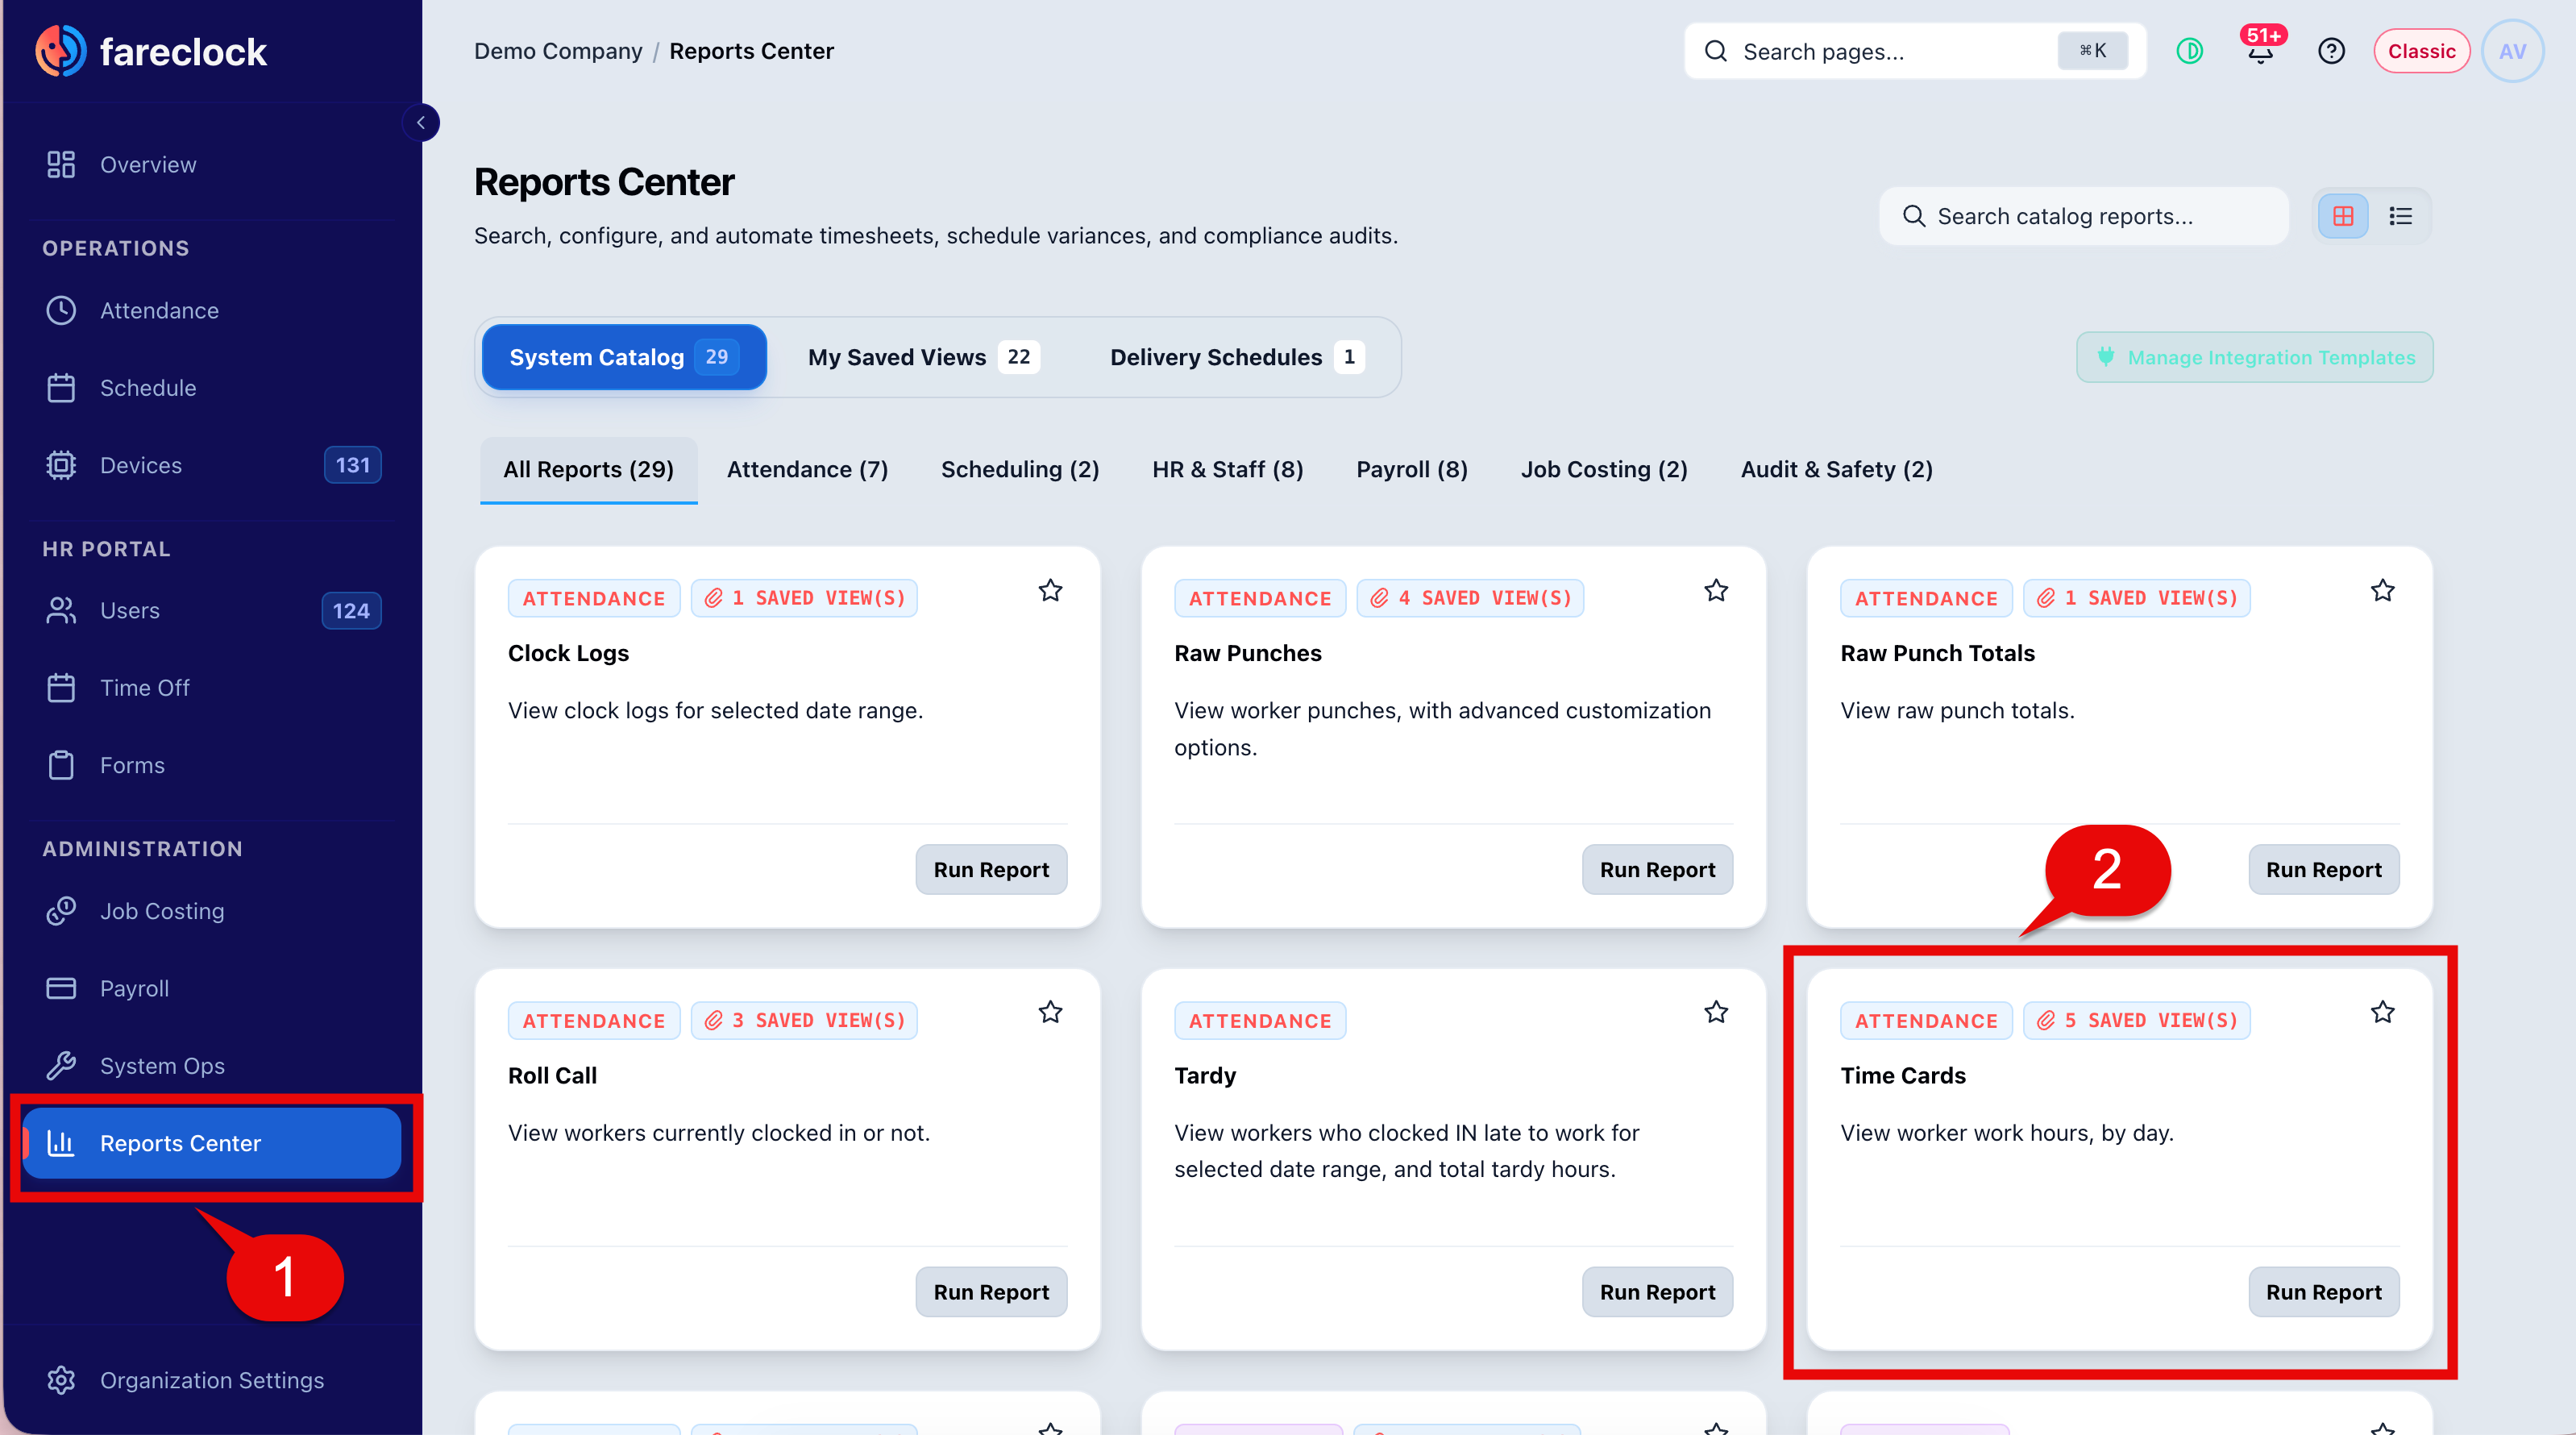This screenshot has height=1435, width=2576.
Task: Switch to list view layout
Action: (2400, 216)
